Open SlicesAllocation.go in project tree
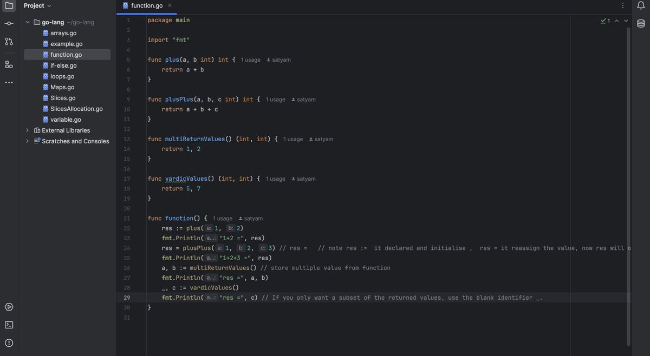The width and height of the screenshot is (650, 356). tap(76, 109)
